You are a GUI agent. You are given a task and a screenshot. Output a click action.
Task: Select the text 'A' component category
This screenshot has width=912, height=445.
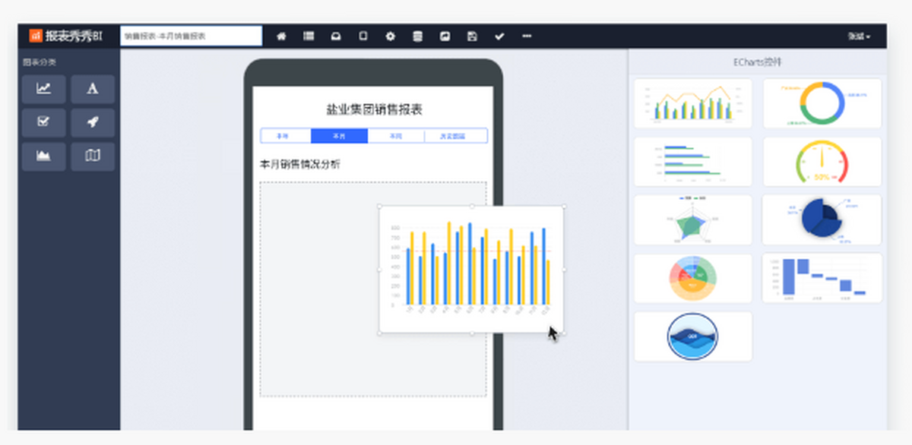pyautogui.click(x=93, y=89)
